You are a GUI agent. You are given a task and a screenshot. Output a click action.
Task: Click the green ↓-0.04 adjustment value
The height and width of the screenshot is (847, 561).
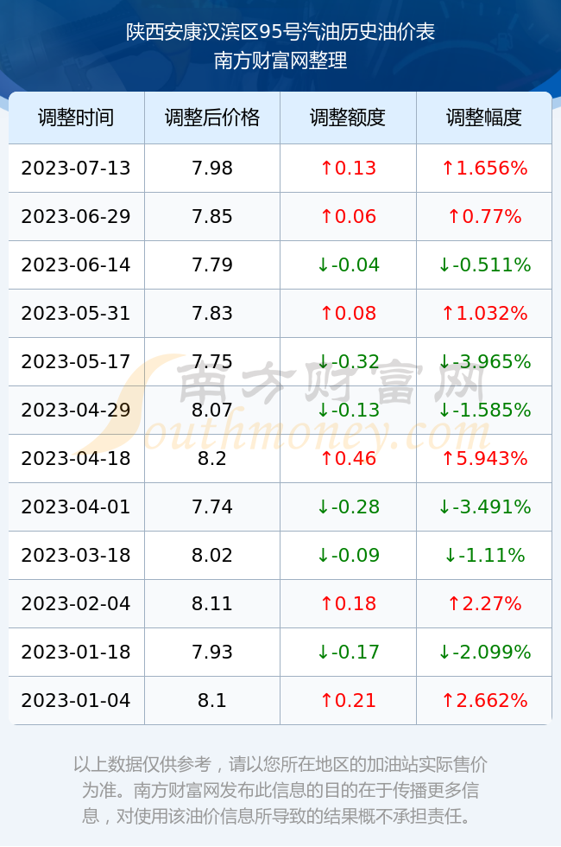[348, 264]
